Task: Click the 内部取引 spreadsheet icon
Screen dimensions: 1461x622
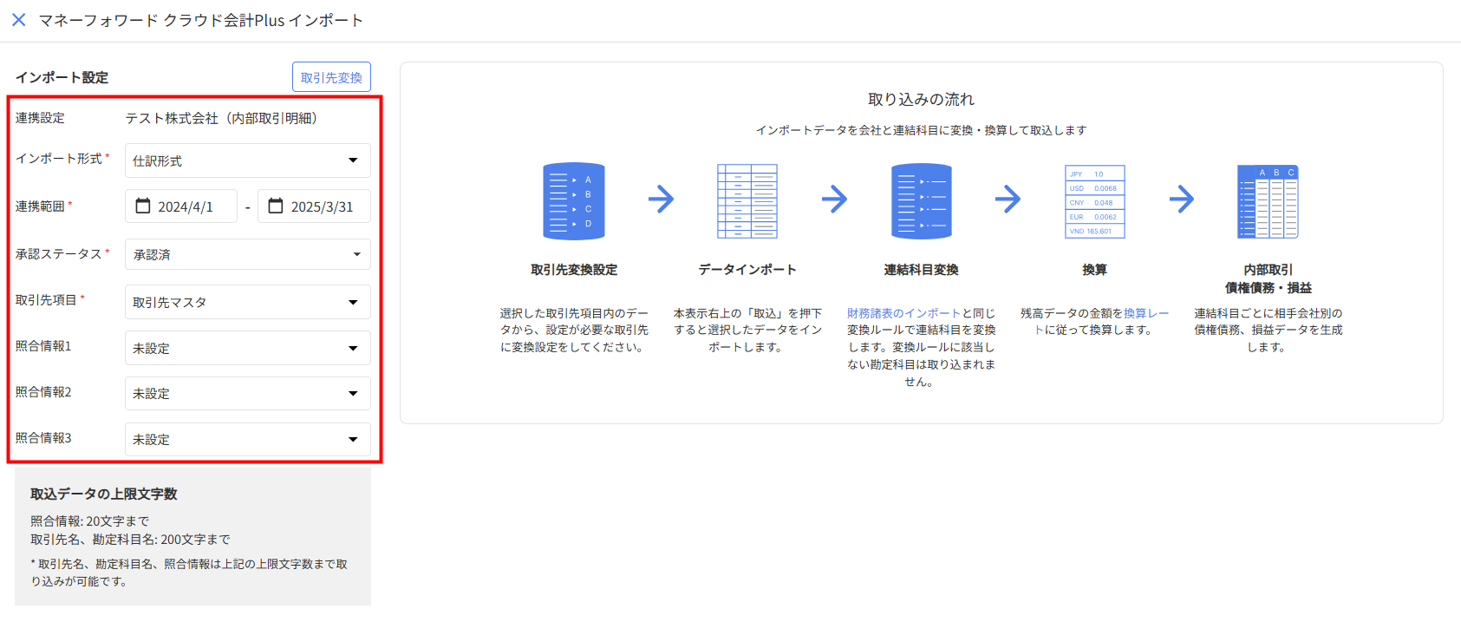Action: click(x=1268, y=201)
